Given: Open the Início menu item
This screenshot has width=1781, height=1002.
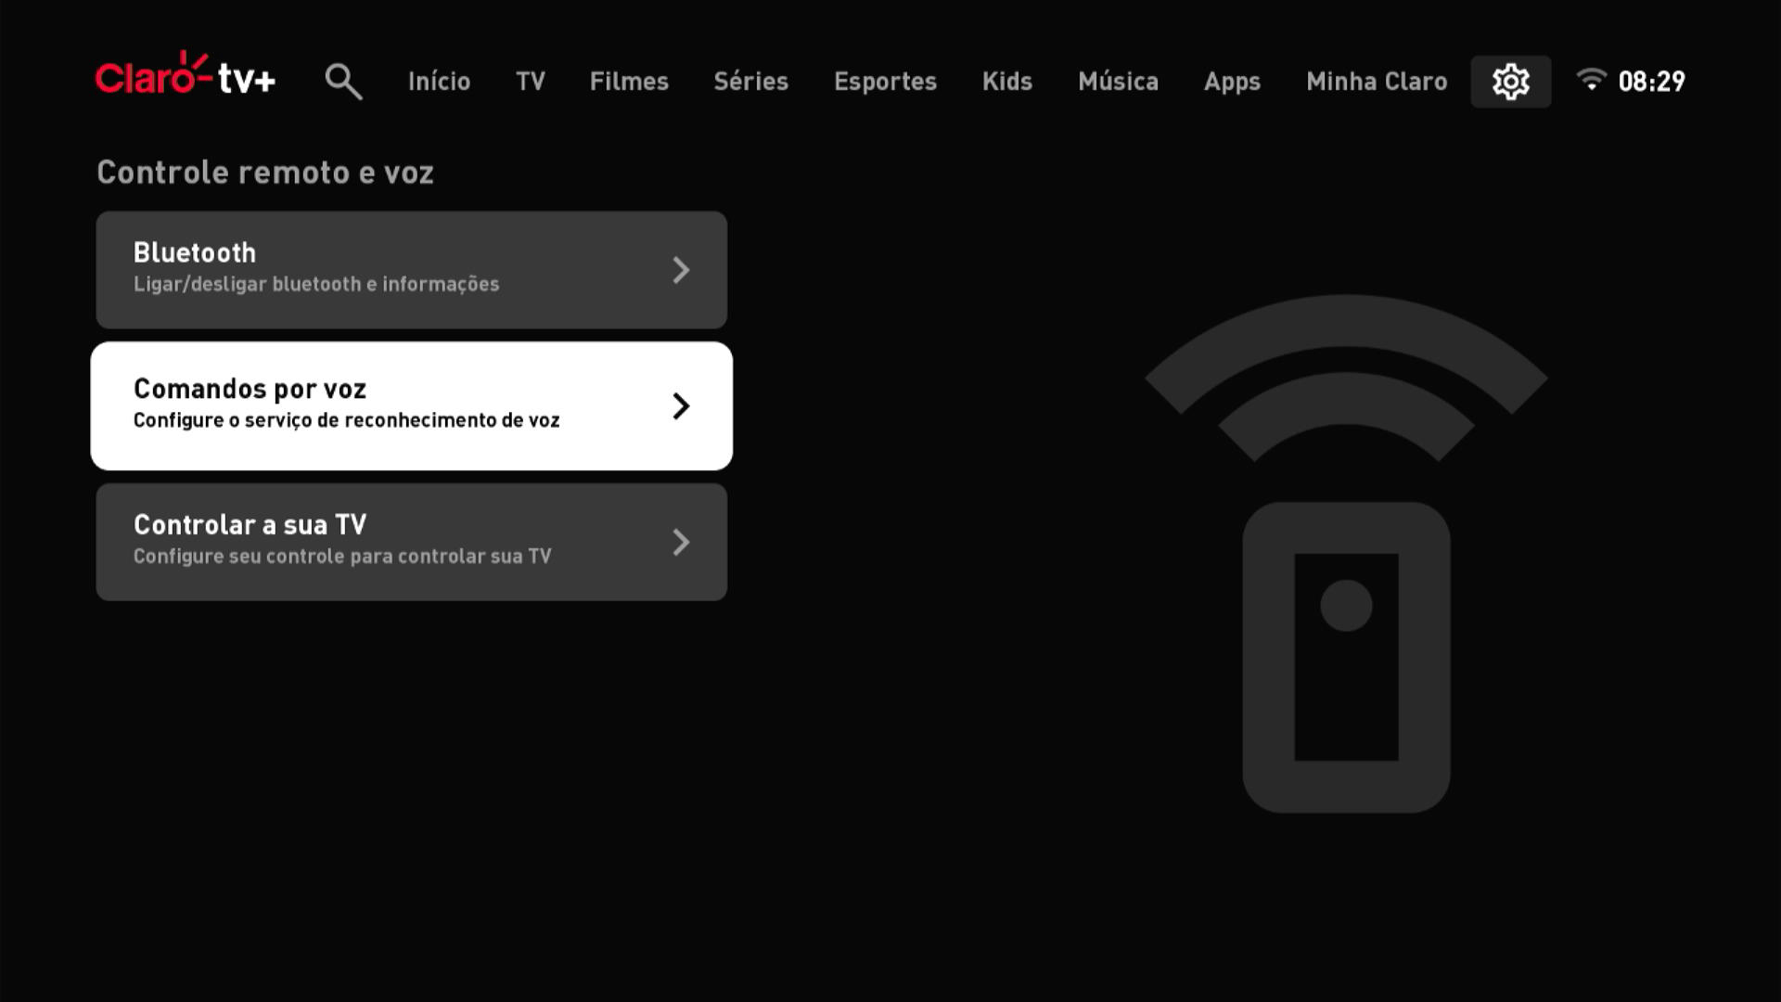Looking at the screenshot, I should point(439,82).
